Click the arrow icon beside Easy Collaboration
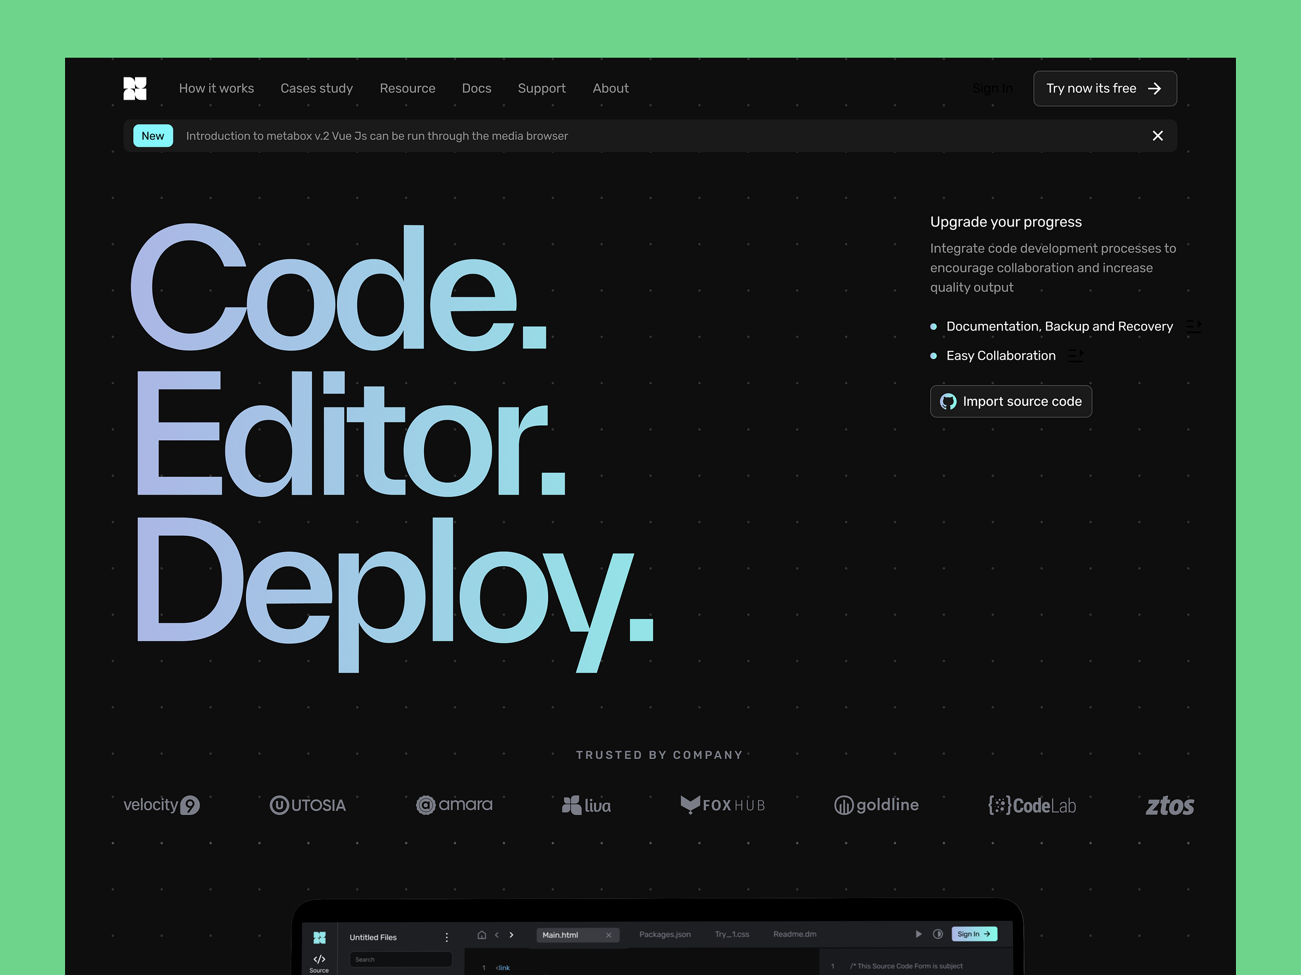 1075,355
